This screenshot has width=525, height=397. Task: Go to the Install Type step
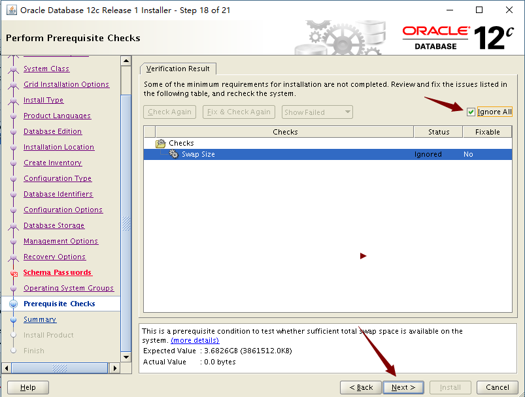click(44, 100)
